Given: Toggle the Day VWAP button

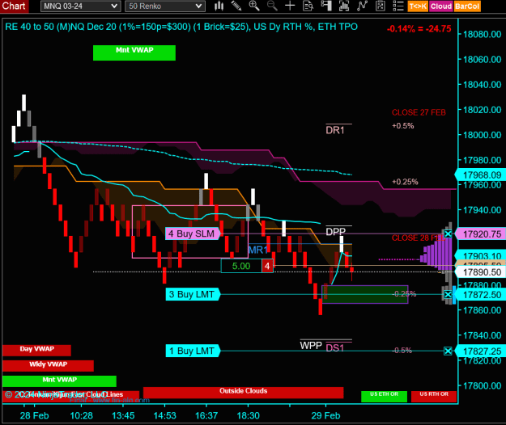Looking at the screenshot, I should tap(36, 351).
